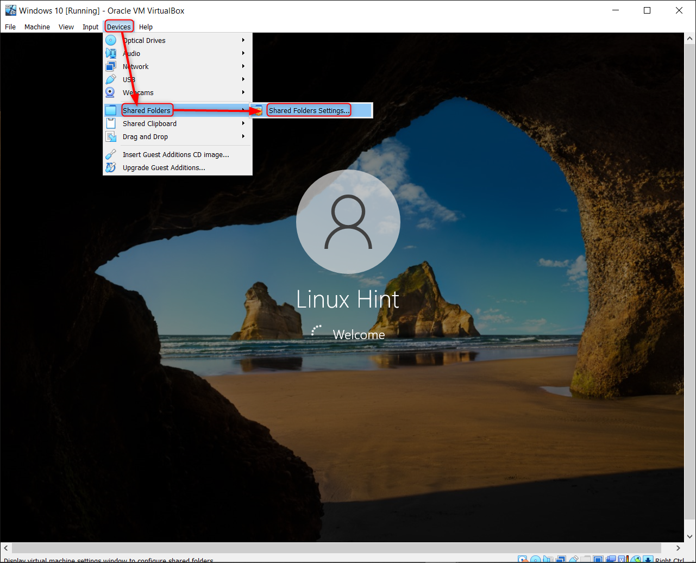The height and width of the screenshot is (563, 696).
Task: Click the right arrow of the horizontal scrollbar
Action: click(679, 548)
